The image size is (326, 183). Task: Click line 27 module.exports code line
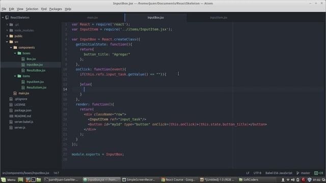(98, 155)
